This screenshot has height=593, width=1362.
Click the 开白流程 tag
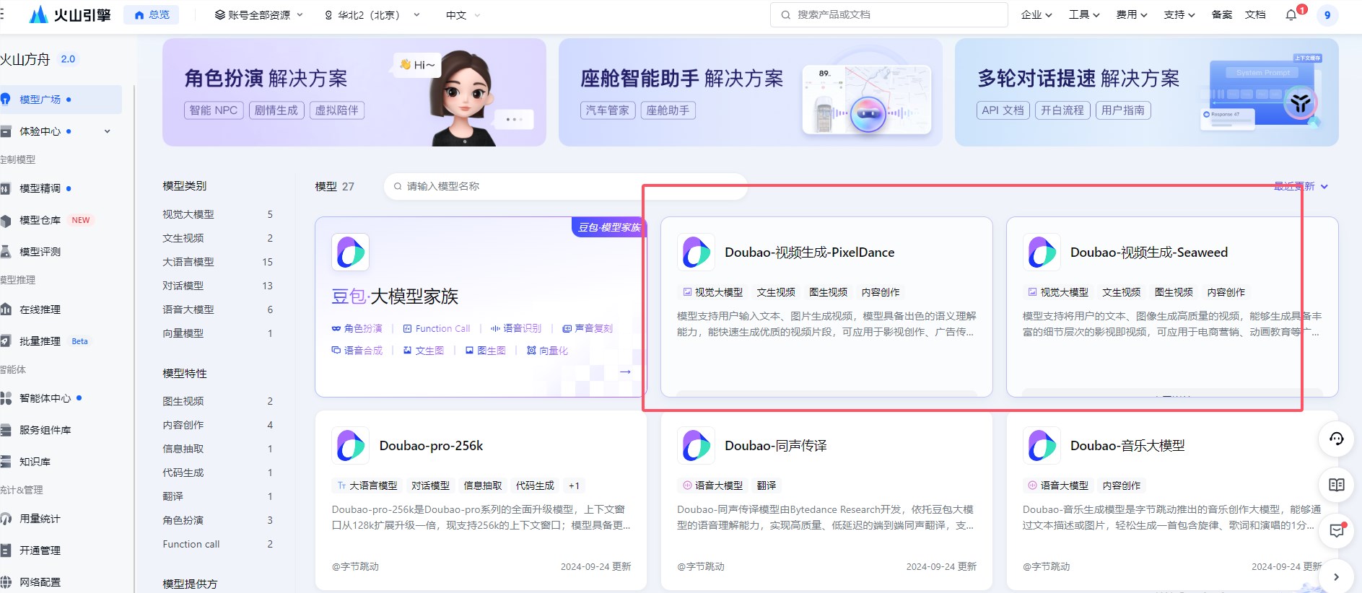point(1062,110)
